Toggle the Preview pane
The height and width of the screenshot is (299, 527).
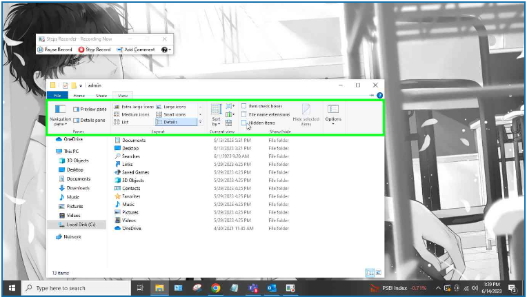[x=90, y=109]
